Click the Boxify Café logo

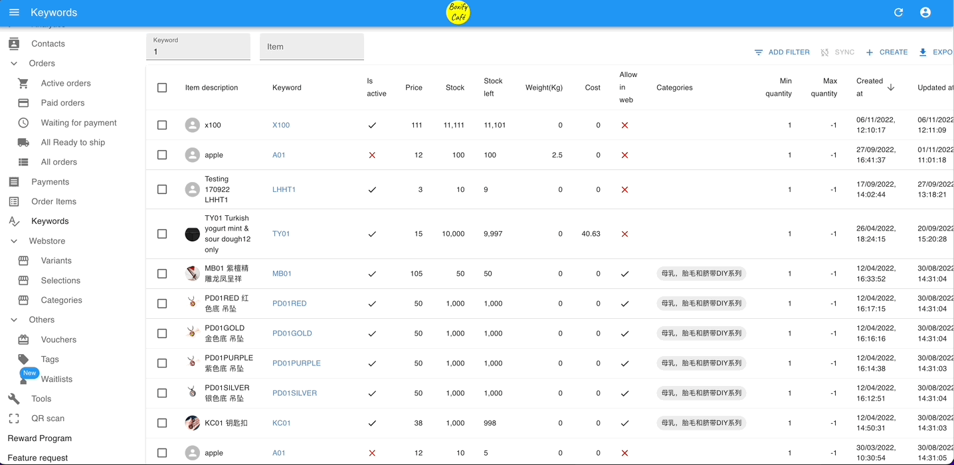pos(458,12)
